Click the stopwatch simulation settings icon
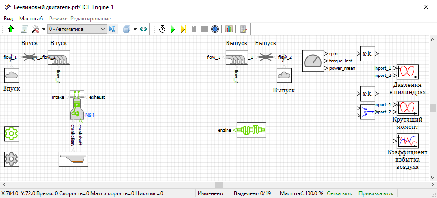The height and width of the screenshot is (198, 437). pyautogui.click(x=162, y=29)
